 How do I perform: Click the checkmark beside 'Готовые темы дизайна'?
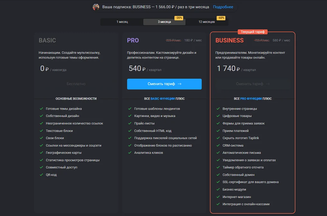point(41,109)
